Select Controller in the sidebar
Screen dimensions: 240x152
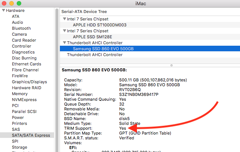(22, 46)
